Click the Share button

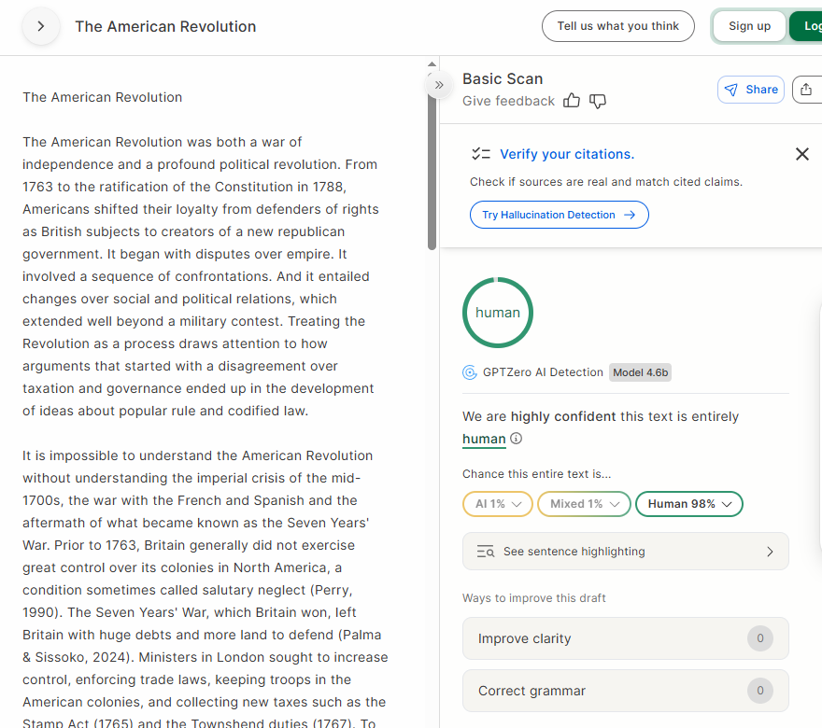click(751, 90)
